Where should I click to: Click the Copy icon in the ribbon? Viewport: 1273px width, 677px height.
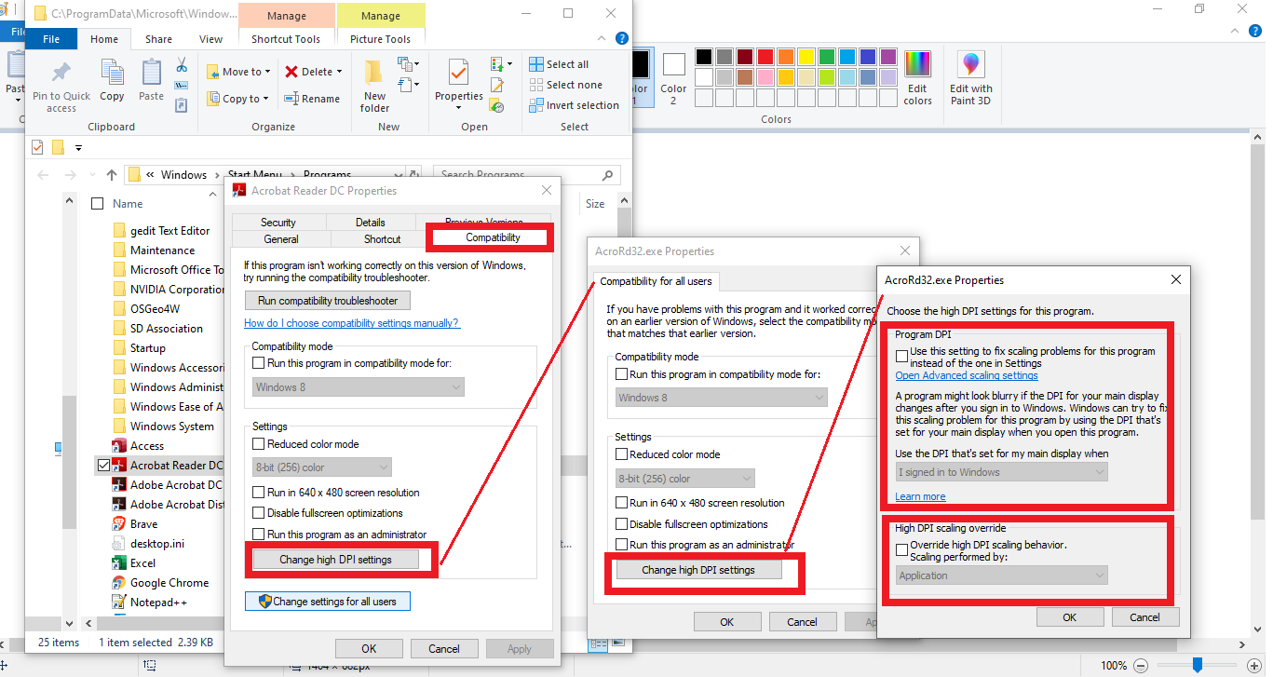tap(112, 78)
